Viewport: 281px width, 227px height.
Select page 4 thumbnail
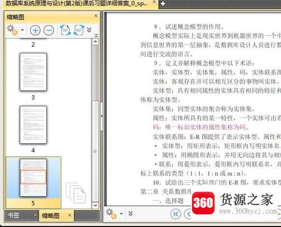pyautogui.click(x=33, y=125)
